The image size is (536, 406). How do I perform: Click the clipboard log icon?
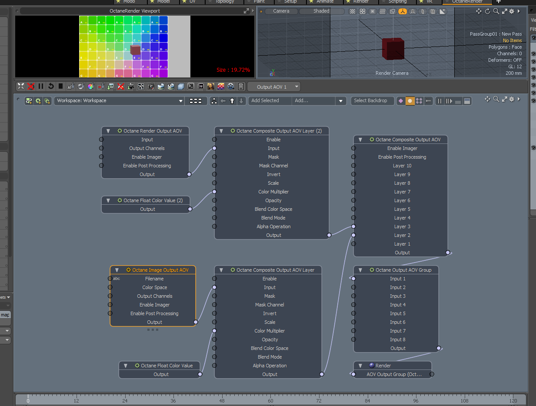241,87
